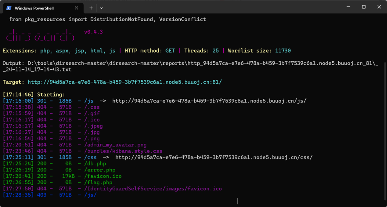Open a new tab with the plus button
The height and width of the screenshot is (207, 387).
point(91,8)
